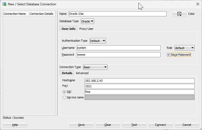Click the Test button
The width and height of the screenshot is (202, 130).
coord(134,125)
